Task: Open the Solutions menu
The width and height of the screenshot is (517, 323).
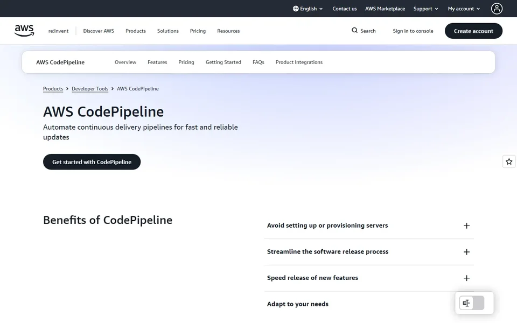Action: (168, 31)
